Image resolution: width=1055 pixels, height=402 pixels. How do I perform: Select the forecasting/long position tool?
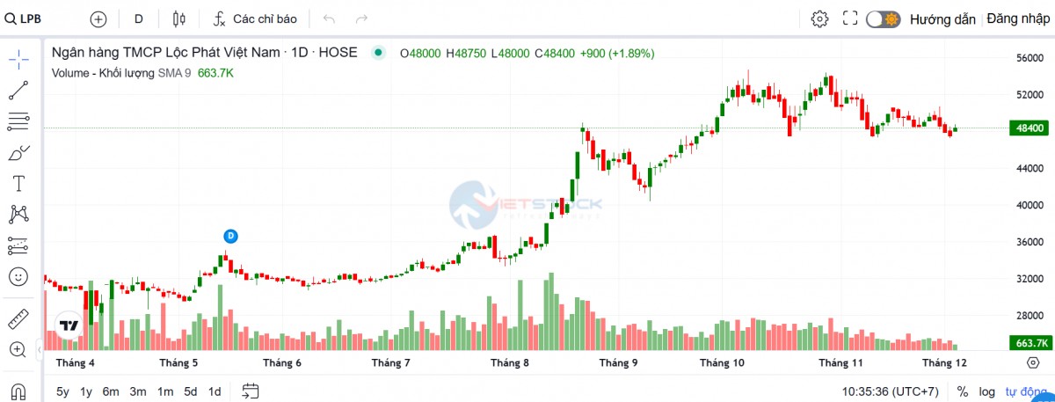18,245
